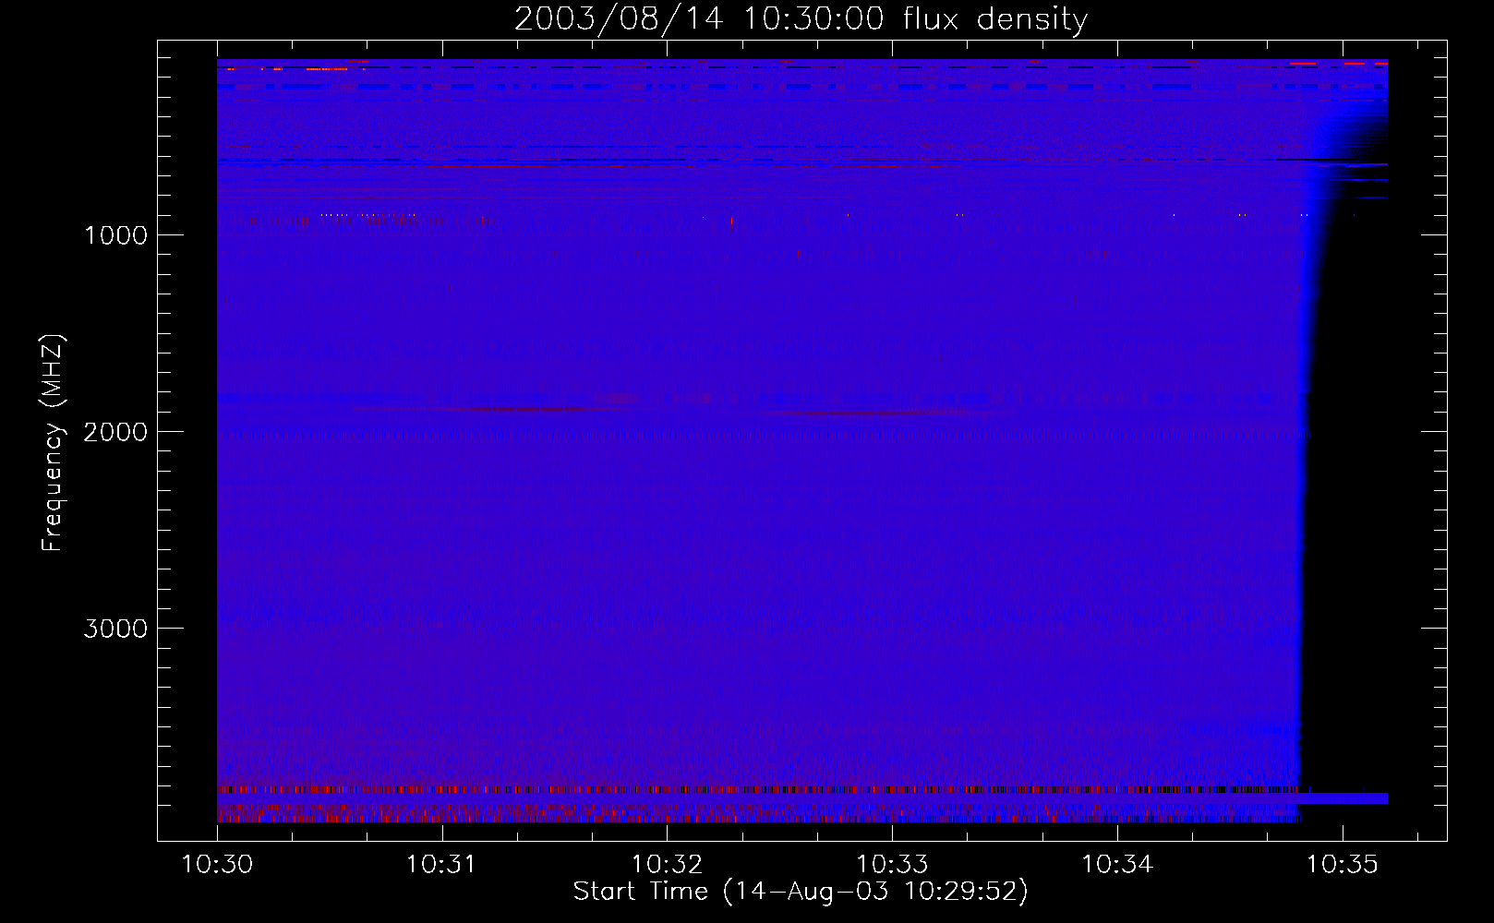Image resolution: width=1494 pixels, height=923 pixels.
Task: Click the 2000 frequency tick label
Action: coord(115,432)
